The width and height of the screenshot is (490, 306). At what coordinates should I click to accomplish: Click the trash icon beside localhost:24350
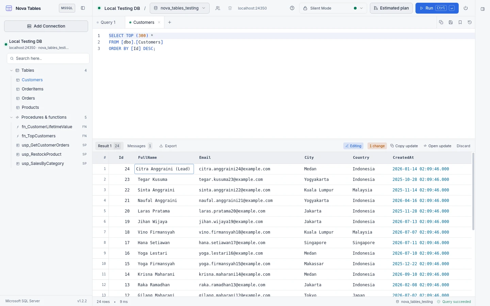tap(230, 8)
